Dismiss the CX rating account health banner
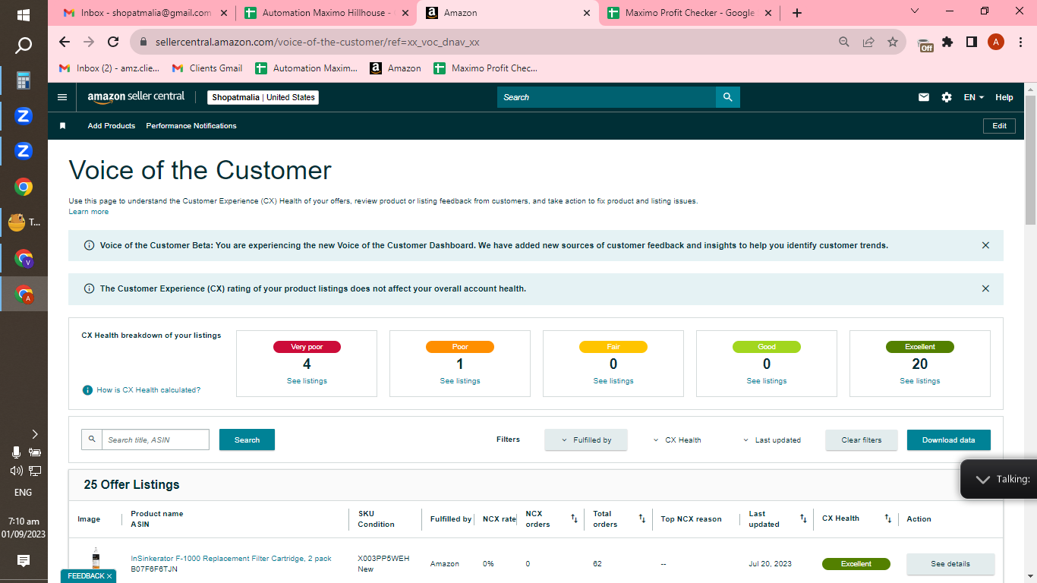This screenshot has height=583, width=1037. click(x=985, y=288)
